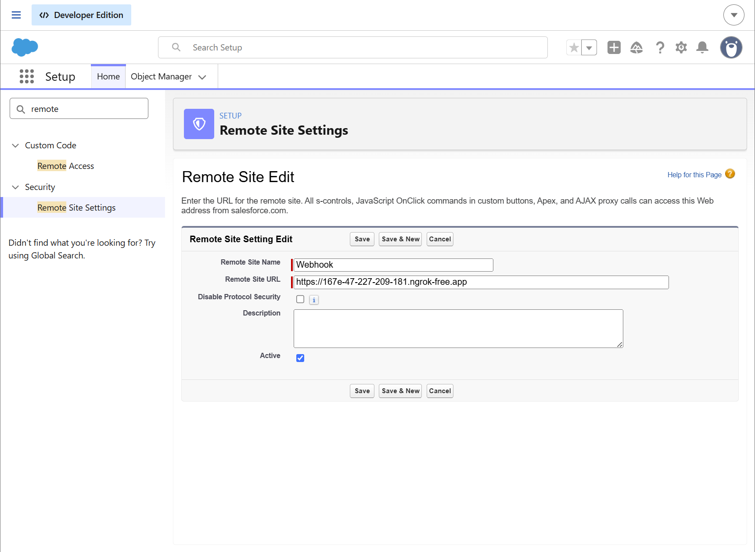Expand the top-right circular dropdown button
Image resolution: width=755 pixels, height=552 pixels.
pos(734,15)
